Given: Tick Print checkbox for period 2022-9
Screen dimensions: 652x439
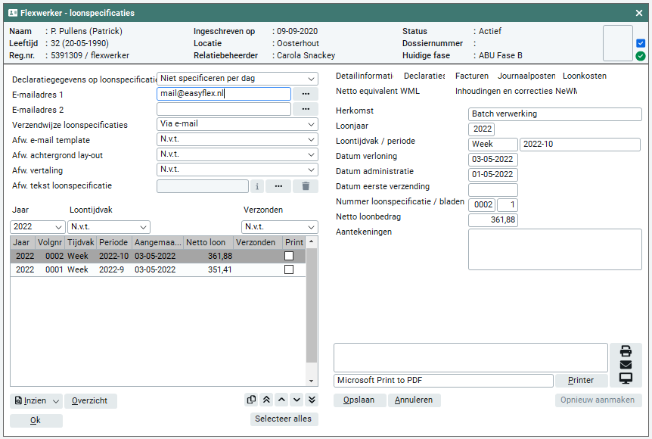Looking at the screenshot, I should click(289, 269).
